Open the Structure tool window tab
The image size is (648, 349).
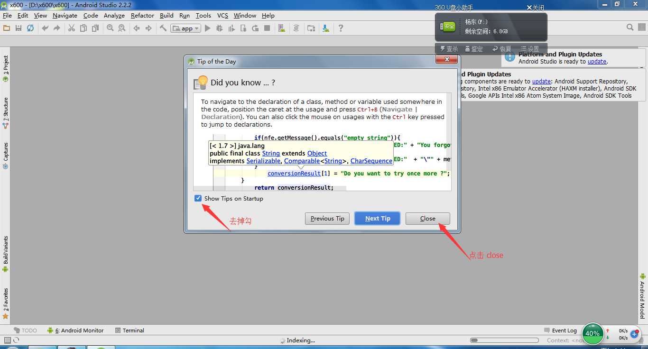6,114
